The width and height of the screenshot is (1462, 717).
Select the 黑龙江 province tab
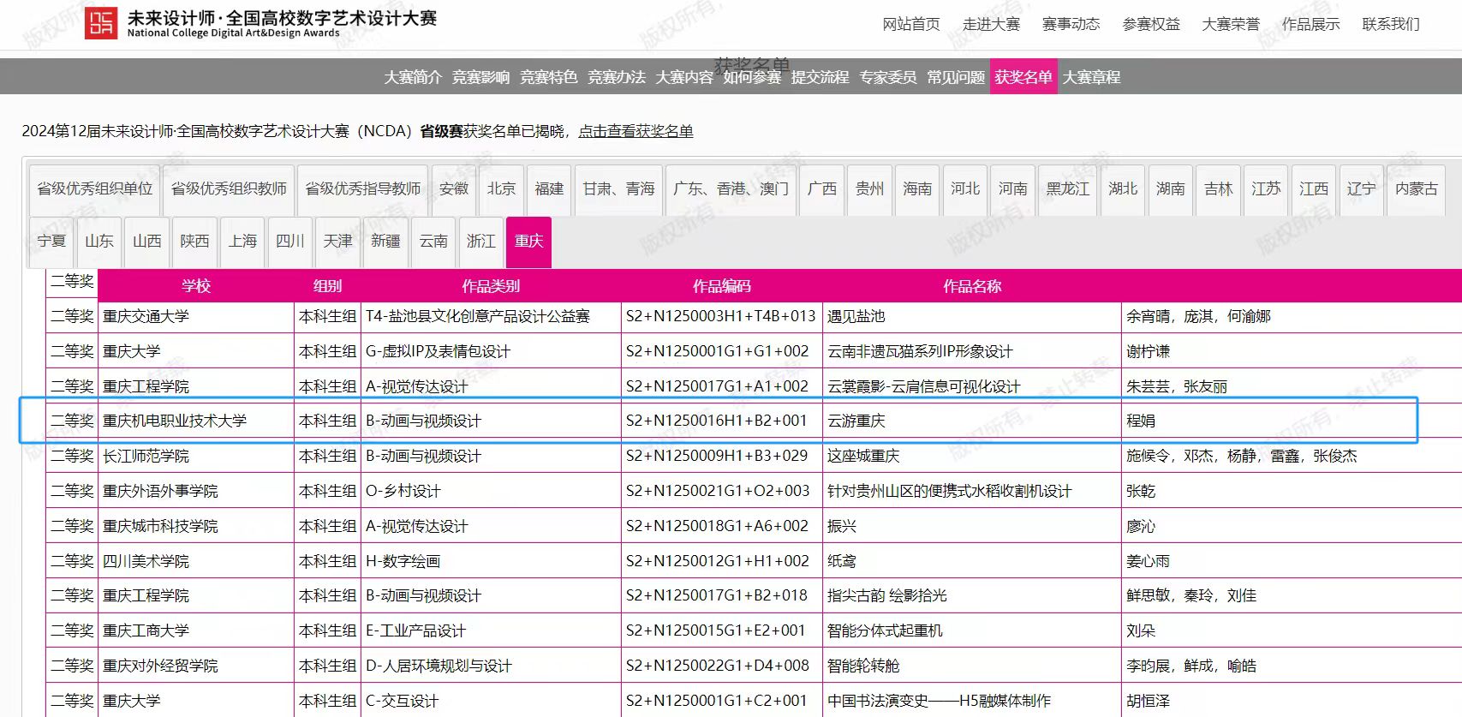(x=1068, y=188)
